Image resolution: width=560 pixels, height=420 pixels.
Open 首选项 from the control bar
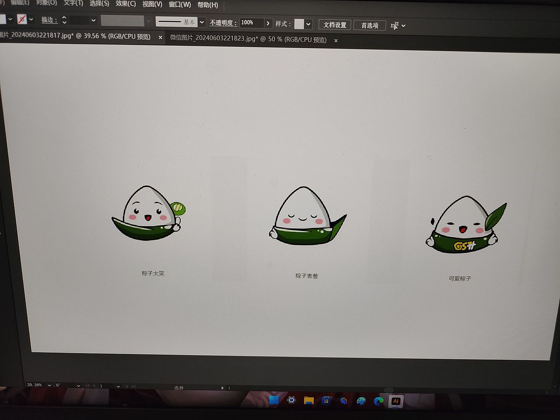(x=370, y=25)
